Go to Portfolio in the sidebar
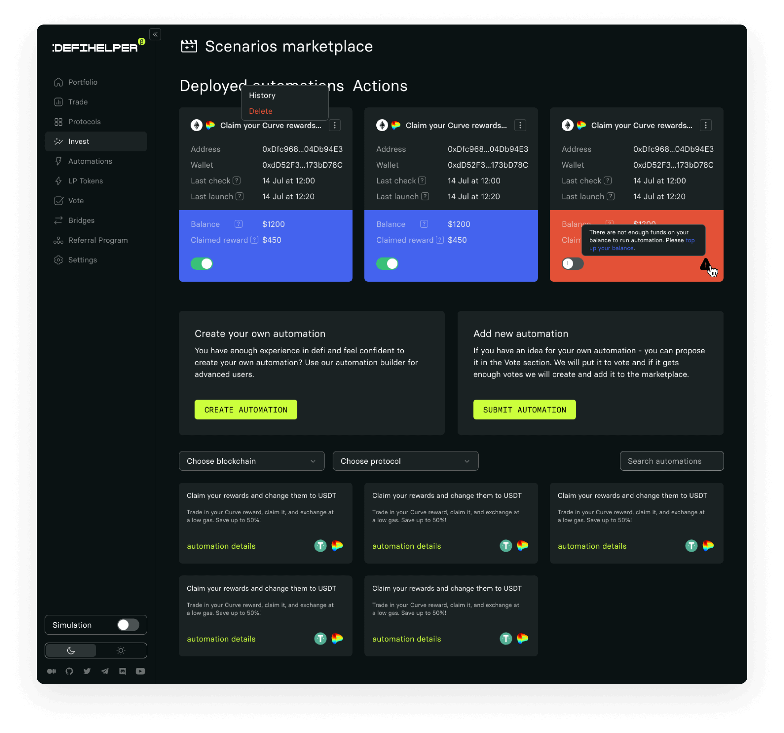This screenshot has width=784, height=733. pyautogui.click(x=96, y=82)
